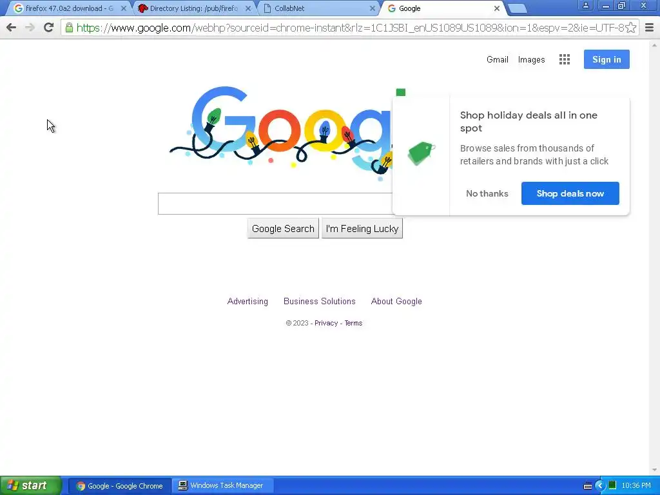Click the keyboard icon in system tray

(588, 486)
